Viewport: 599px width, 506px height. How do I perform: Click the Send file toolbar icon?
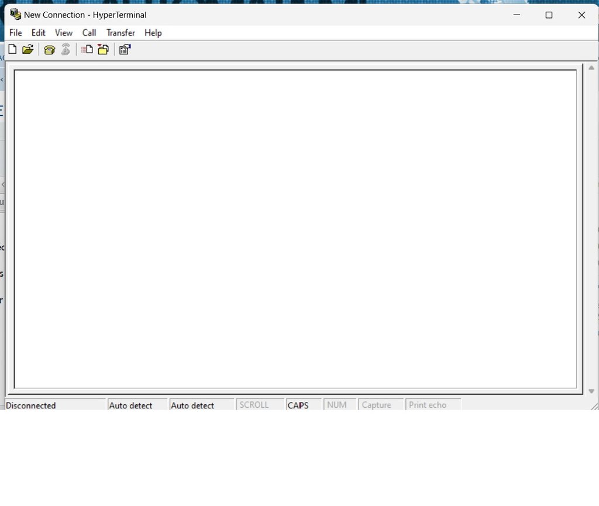[x=87, y=49]
